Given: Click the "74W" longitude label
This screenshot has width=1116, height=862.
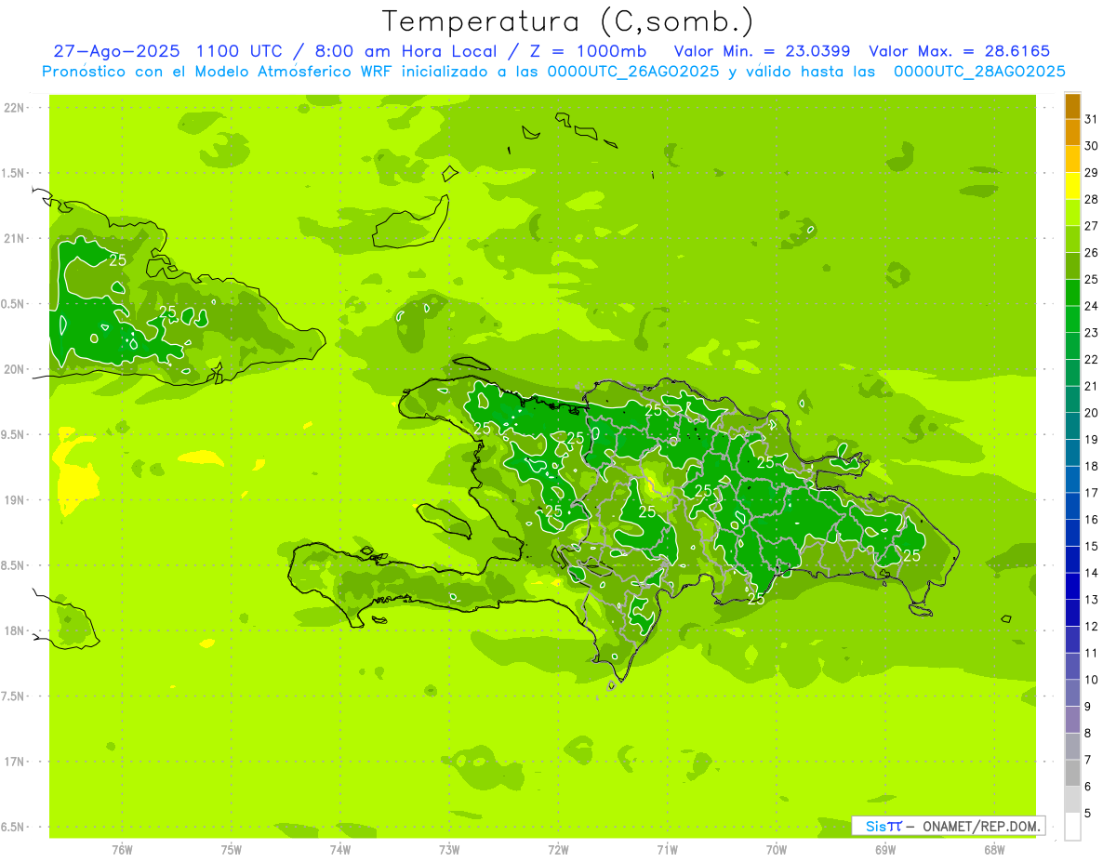Looking at the screenshot, I should tap(340, 849).
